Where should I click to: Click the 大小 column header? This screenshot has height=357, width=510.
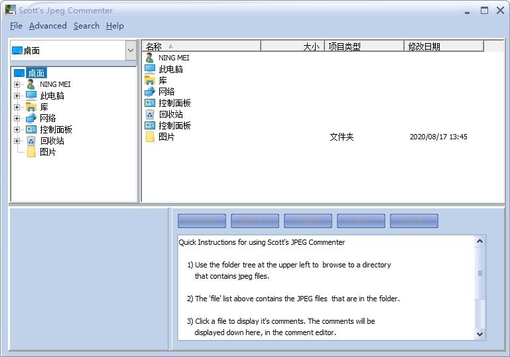click(x=292, y=46)
